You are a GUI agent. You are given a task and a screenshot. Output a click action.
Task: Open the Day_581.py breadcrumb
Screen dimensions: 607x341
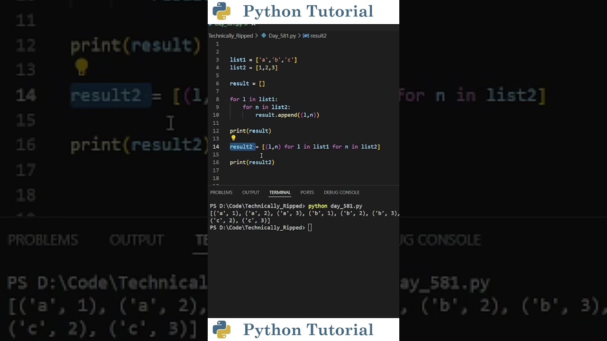point(282,36)
